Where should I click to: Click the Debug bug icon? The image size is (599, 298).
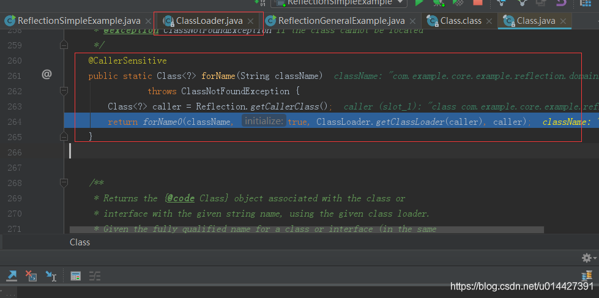click(x=439, y=2)
